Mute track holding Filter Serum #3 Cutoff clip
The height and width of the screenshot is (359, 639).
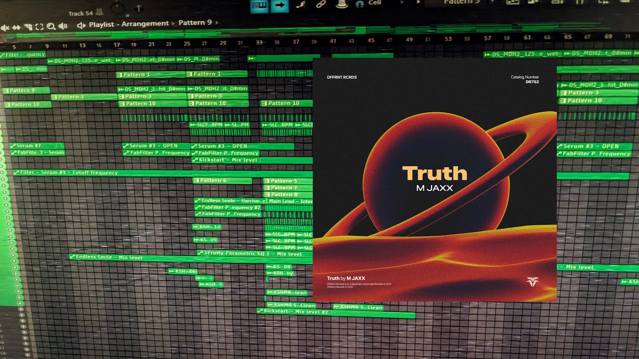point(1,172)
